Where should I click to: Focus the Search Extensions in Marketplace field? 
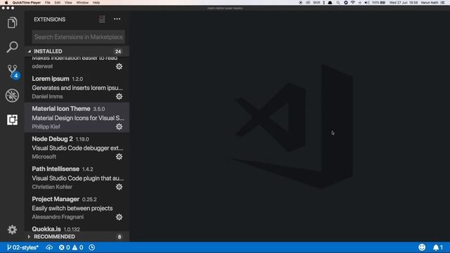point(78,37)
